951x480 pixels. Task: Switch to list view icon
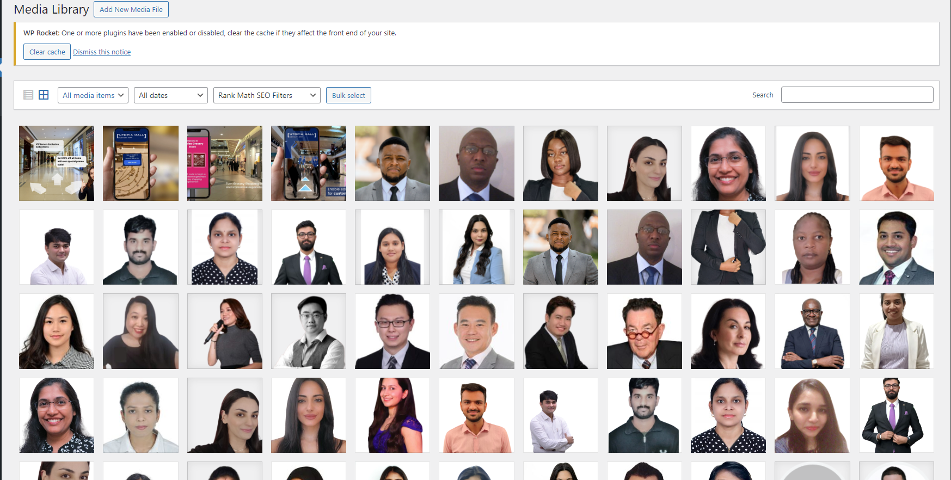28,95
